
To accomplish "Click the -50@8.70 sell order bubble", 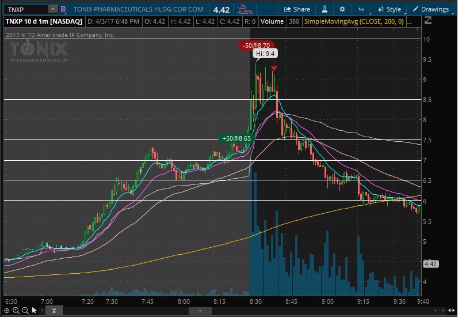I will 256,46.
